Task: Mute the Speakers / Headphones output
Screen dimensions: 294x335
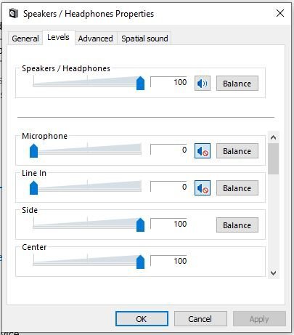Action: coord(203,84)
